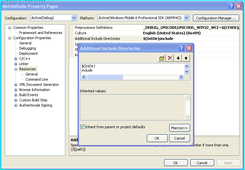
Task: Click the $(IntDir) entry in list
Action: point(88,66)
